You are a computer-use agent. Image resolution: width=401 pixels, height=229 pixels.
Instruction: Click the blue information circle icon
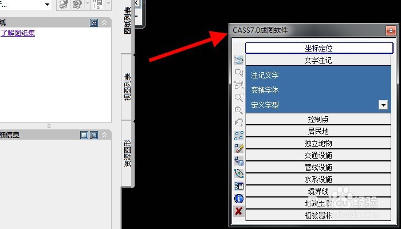click(x=239, y=199)
